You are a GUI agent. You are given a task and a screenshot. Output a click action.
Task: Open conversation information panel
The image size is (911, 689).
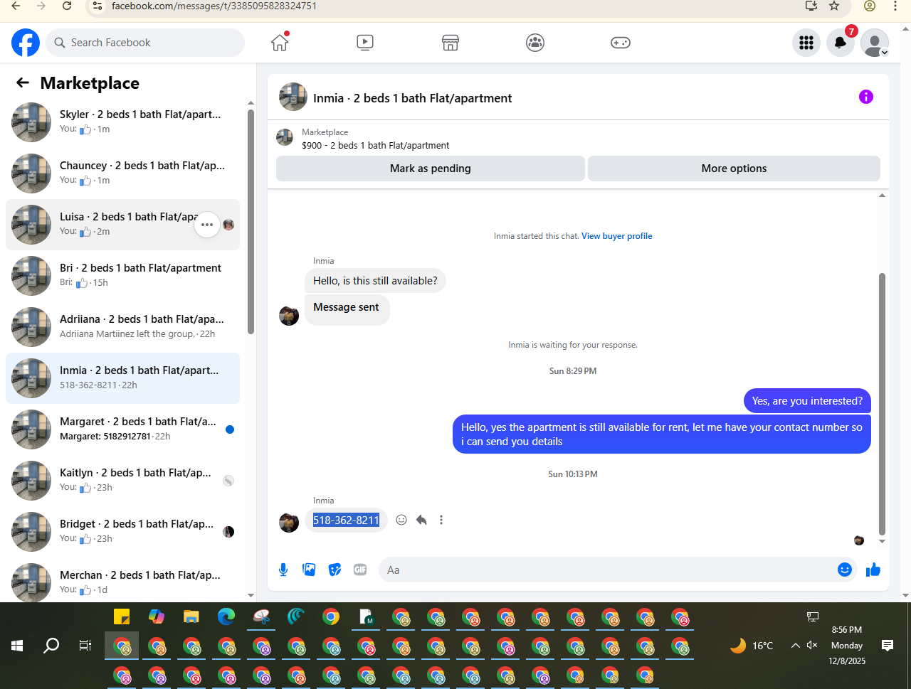pos(866,97)
